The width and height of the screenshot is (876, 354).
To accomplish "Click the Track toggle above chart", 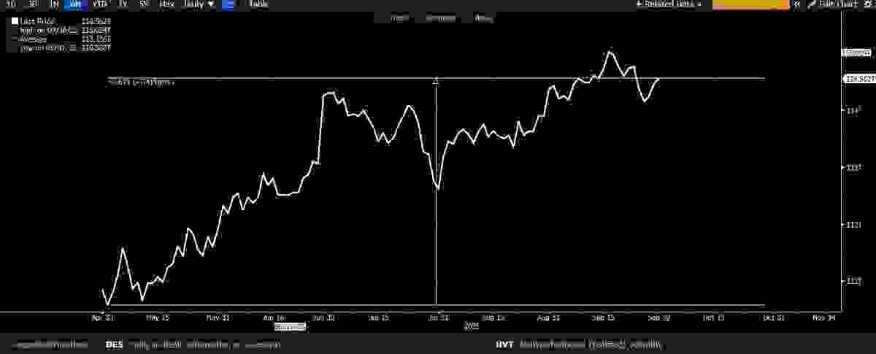I will click(399, 18).
